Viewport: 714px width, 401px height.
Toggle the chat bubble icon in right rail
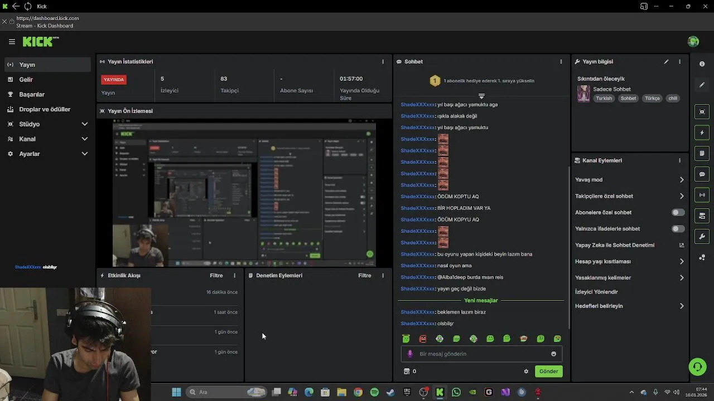pyautogui.click(x=702, y=174)
